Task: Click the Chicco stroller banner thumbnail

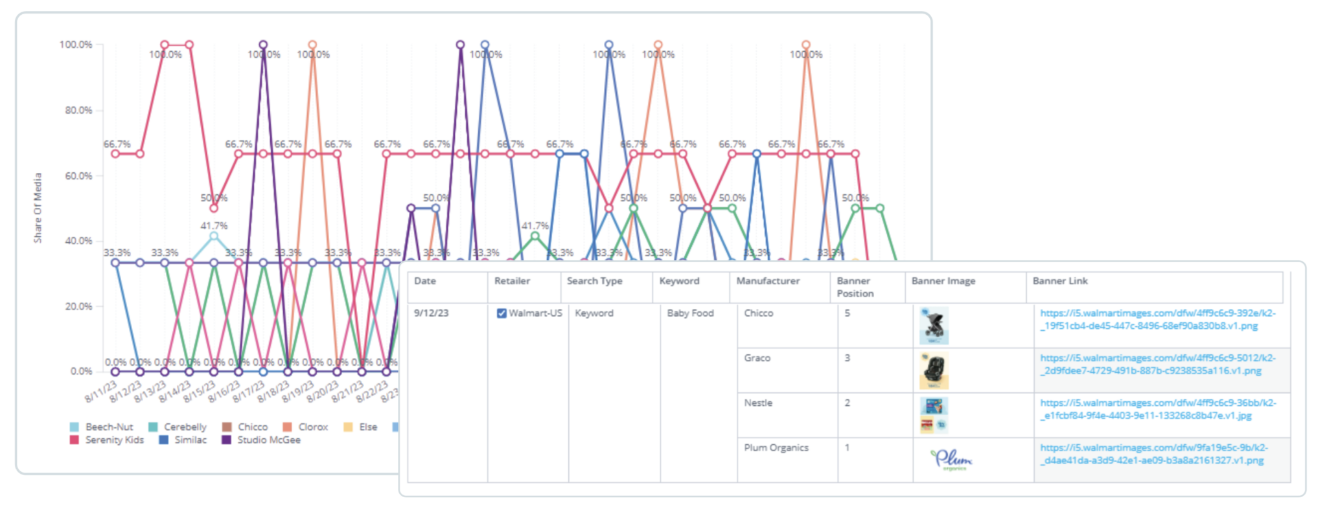Action: click(934, 326)
